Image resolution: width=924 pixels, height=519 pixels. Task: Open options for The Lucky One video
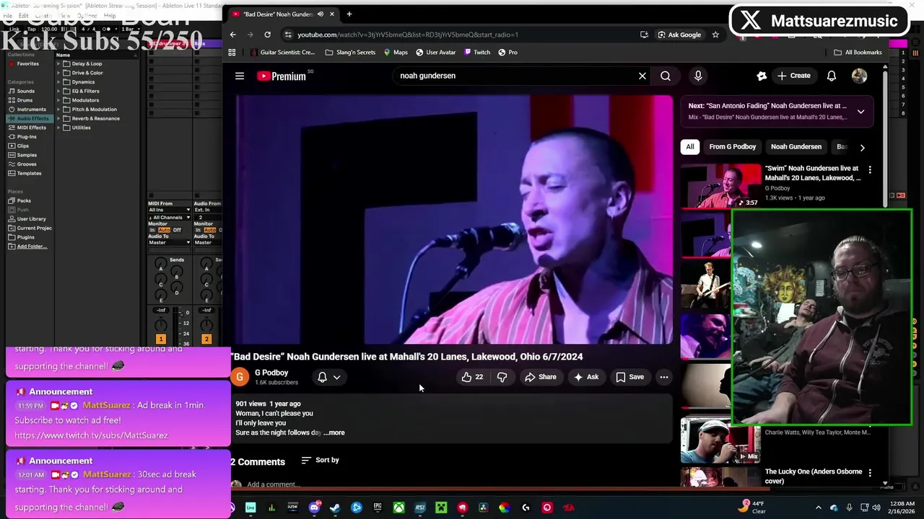pos(870,473)
